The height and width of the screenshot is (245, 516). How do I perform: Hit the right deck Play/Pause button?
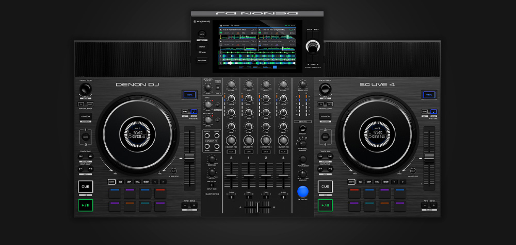tap(325, 205)
